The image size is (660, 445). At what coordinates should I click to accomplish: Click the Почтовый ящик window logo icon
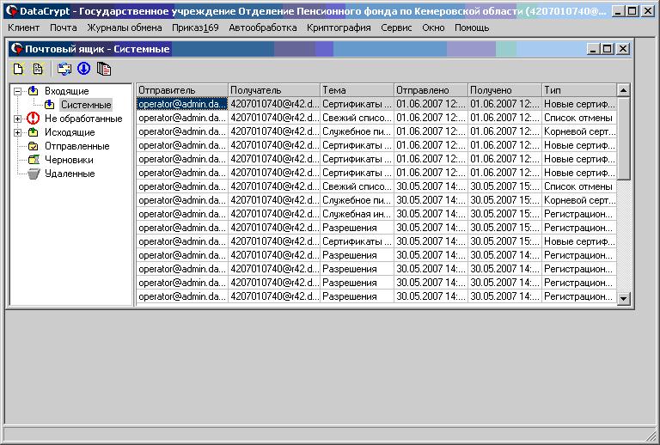(x=16, y=49)
